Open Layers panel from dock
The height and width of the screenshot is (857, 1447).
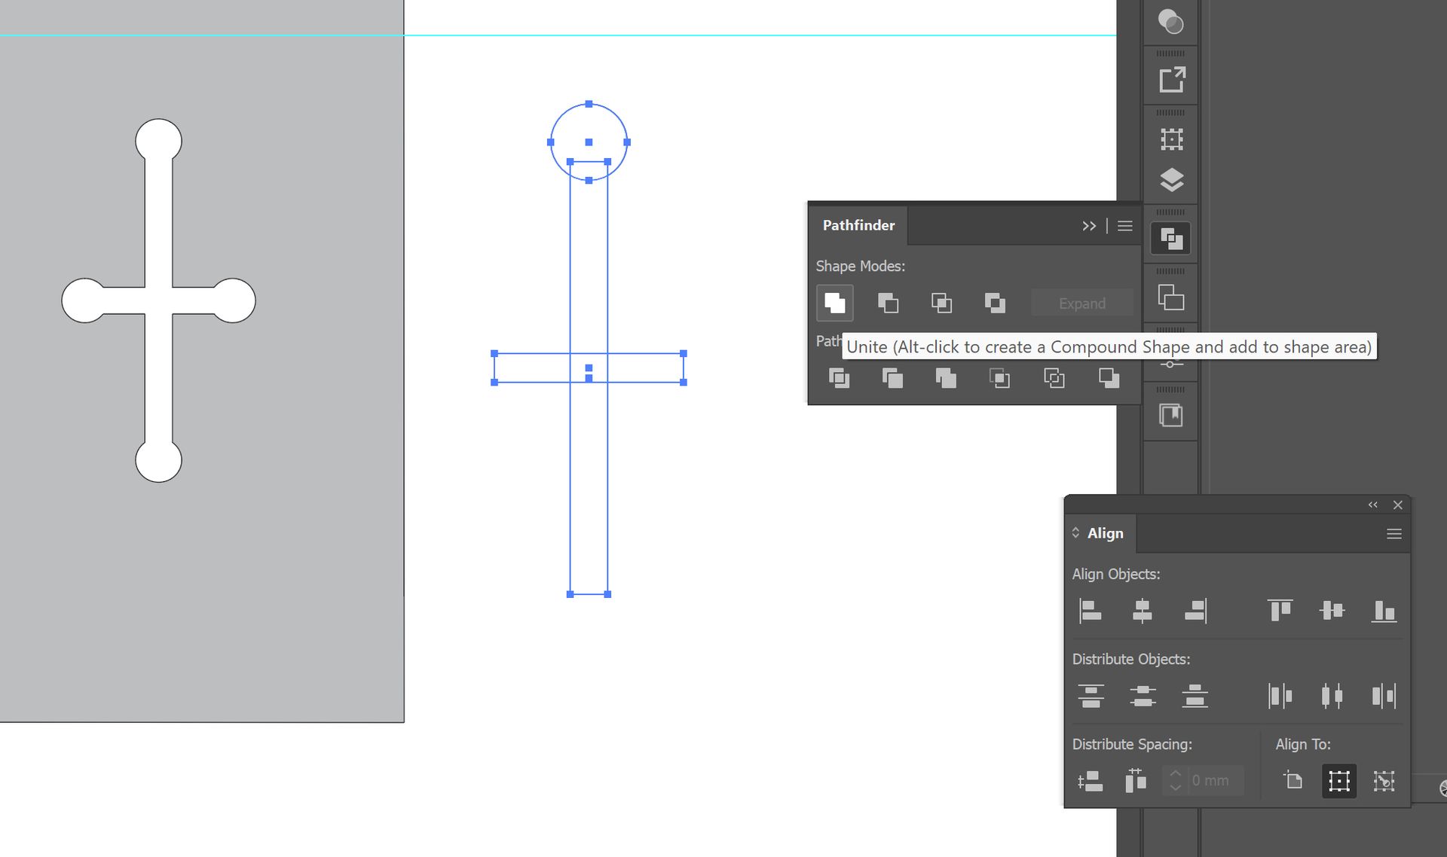point(1171,180)
